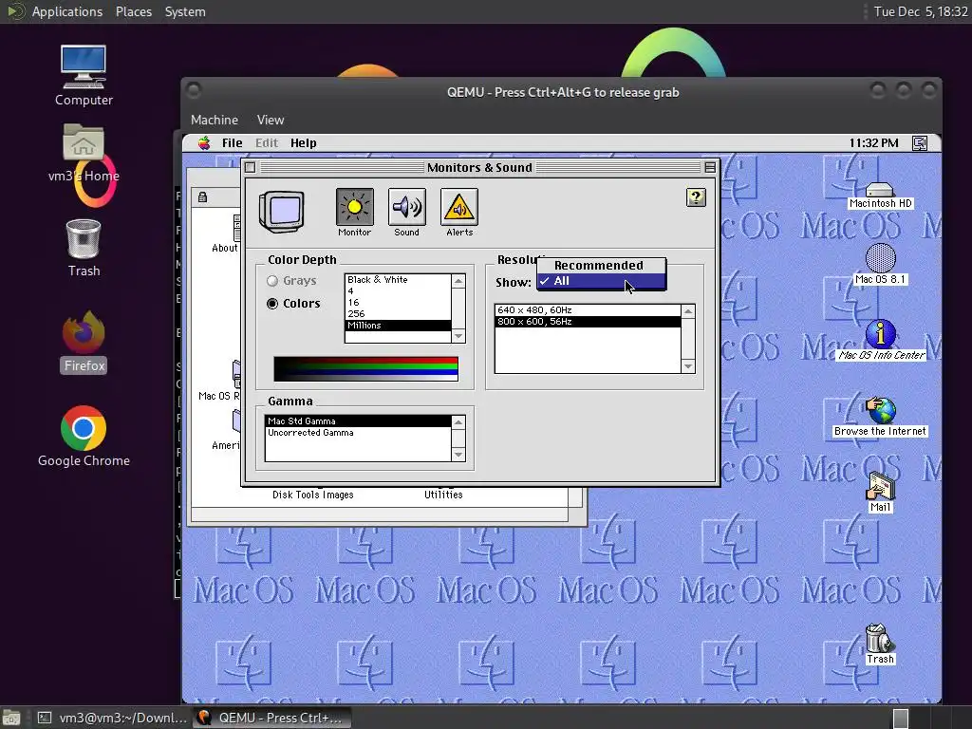
Task: Select 256 color depth
Action: [398, 313]
